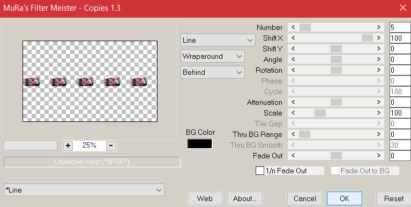Click left arrow of Fade Out slider
411x207 pixels.
point(293,156)
